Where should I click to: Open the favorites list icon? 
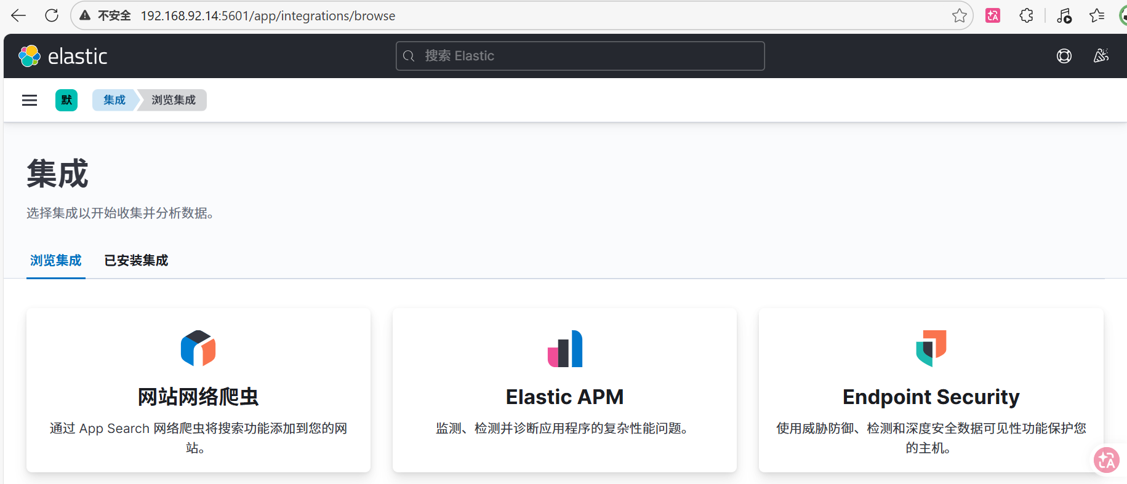(1097, 15)
